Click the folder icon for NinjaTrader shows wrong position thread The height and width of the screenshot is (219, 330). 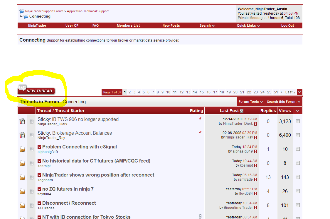(x=22, y=177)
